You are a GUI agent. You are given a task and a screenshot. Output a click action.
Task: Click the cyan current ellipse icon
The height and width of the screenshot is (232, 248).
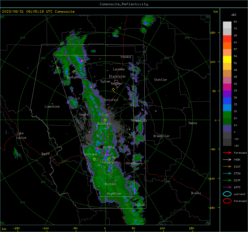(x=227, y=194)
